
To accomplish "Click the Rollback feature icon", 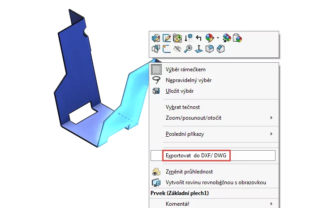I will pyautogui.click(x=188, y=38).
